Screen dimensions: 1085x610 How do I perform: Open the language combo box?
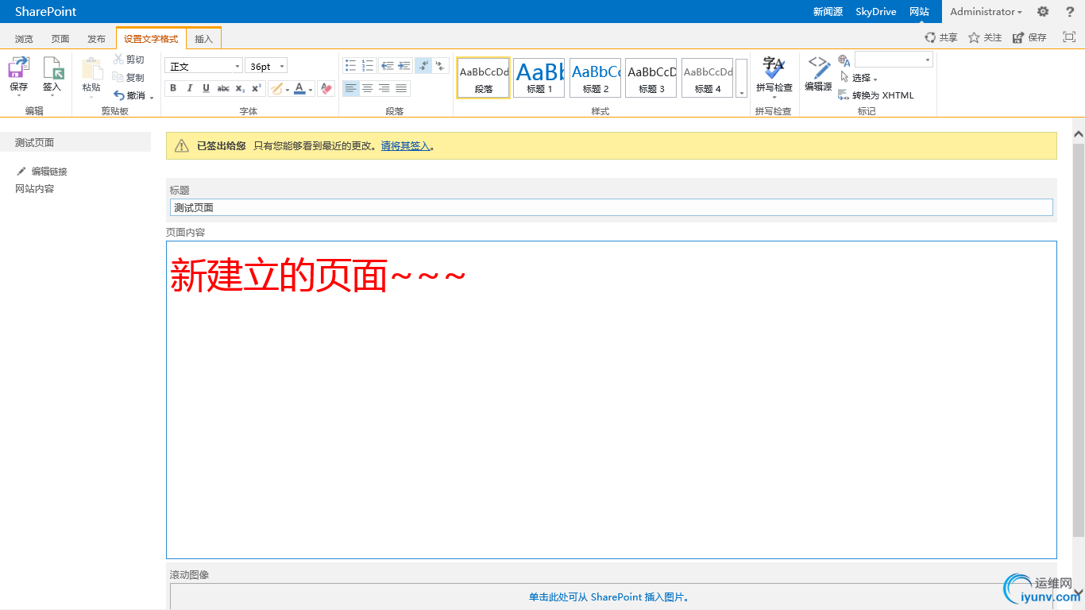(x=894, y=60)
